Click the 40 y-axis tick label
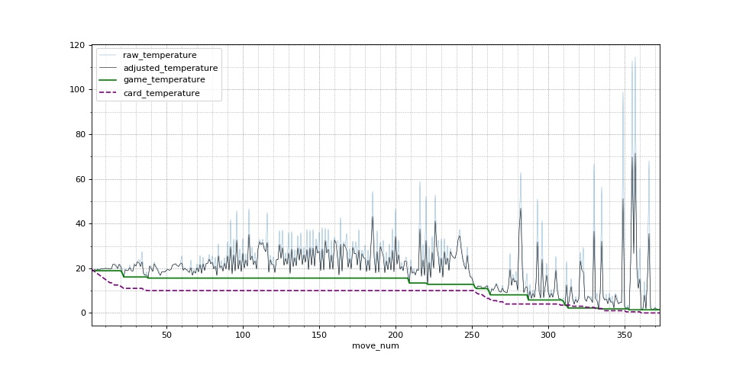This screenshot has height=366, width=733. pos(80,224)
